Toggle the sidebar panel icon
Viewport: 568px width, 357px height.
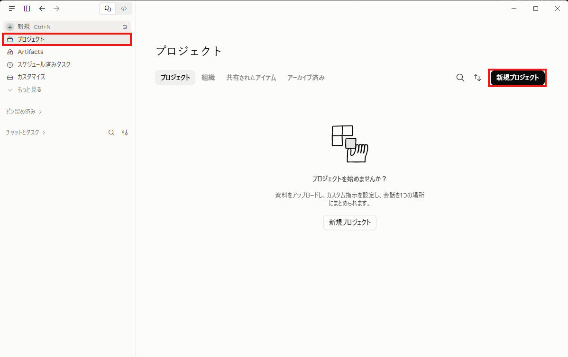coord(27,9)
